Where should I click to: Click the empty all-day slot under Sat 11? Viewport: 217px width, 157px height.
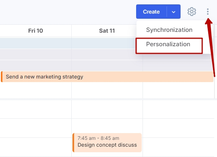tap(107, 90)
